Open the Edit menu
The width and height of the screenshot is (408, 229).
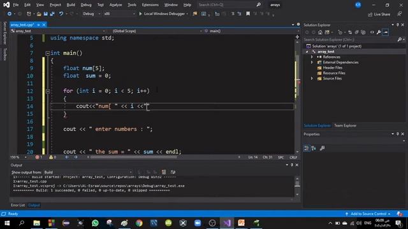click(x=27, y=4)
